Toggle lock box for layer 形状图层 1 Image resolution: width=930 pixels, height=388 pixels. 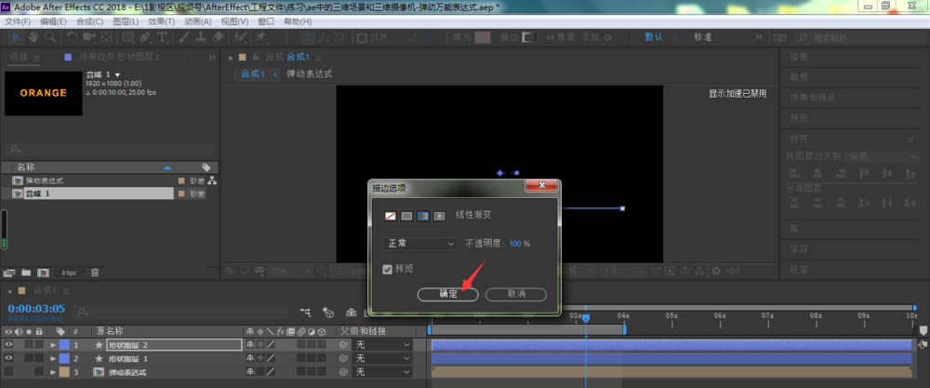39,358
